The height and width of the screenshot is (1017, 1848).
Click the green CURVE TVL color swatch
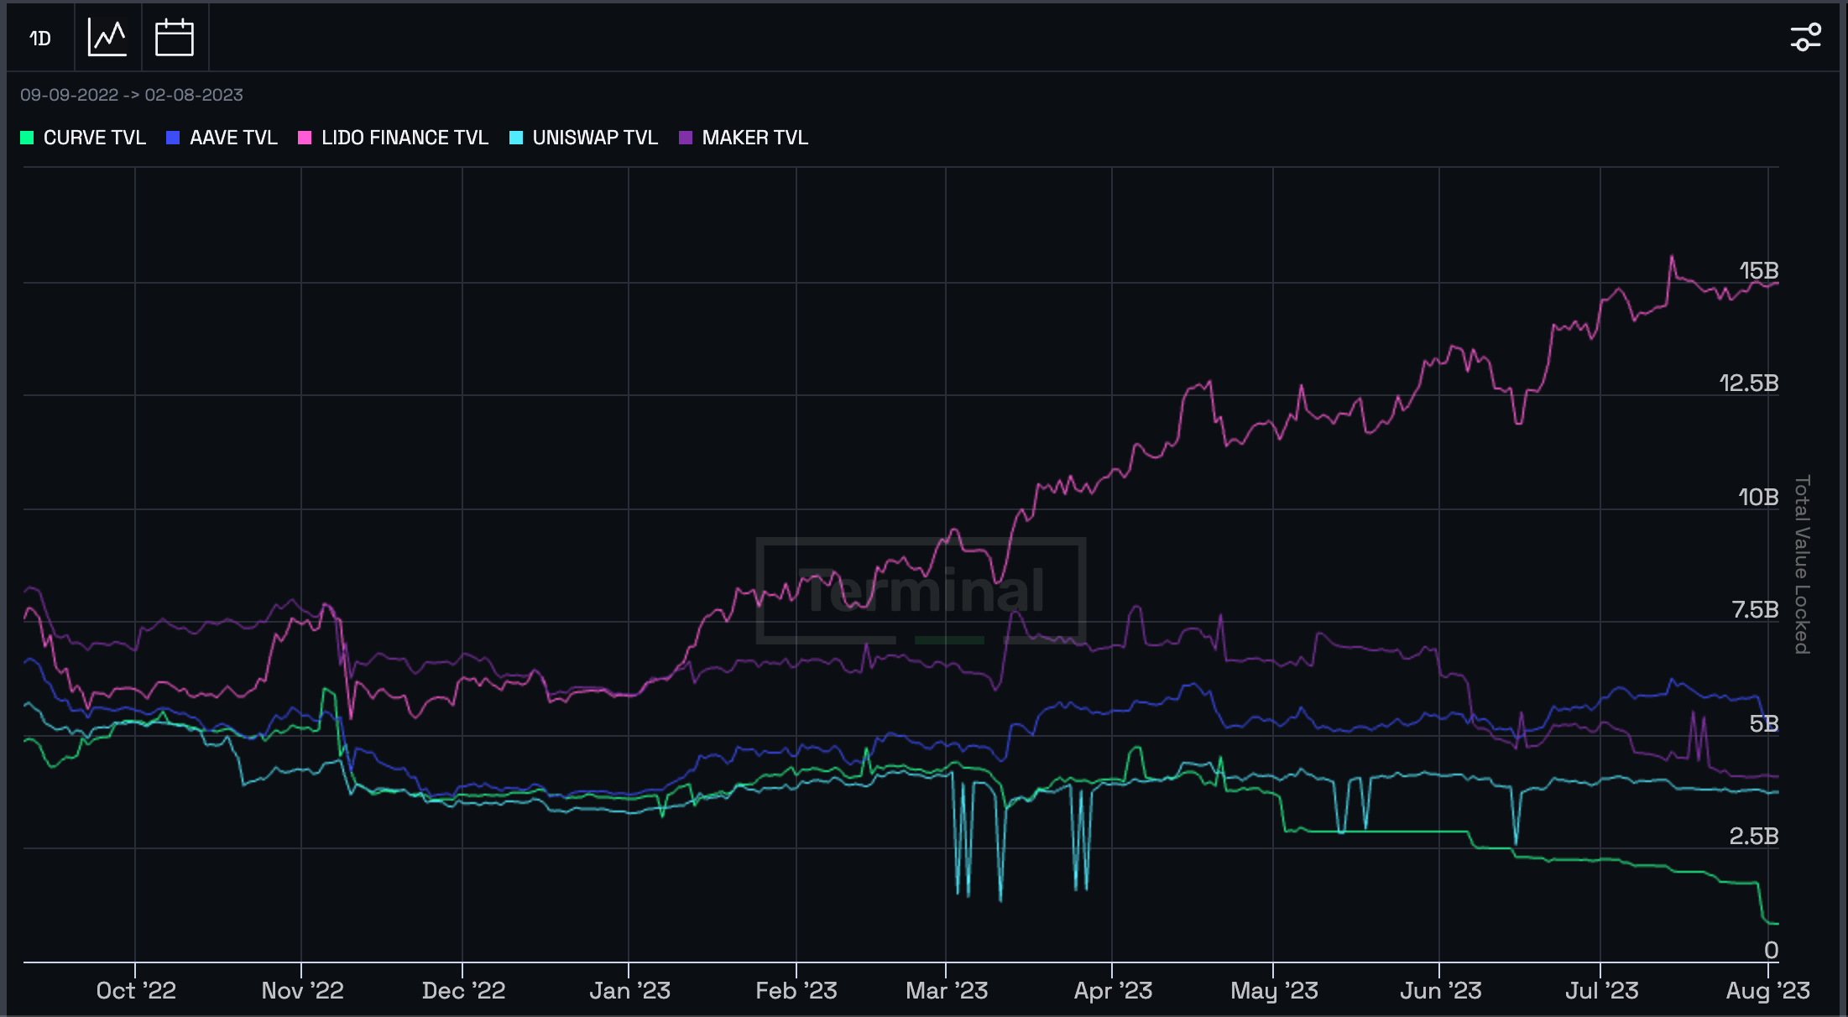pyautogui.click(x=27, y=138)
